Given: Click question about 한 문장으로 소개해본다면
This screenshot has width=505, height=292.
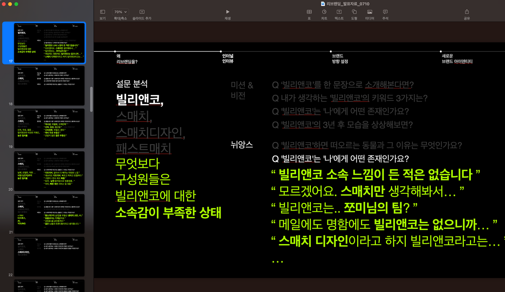Looking at the screenshot, I should (343, 85).
